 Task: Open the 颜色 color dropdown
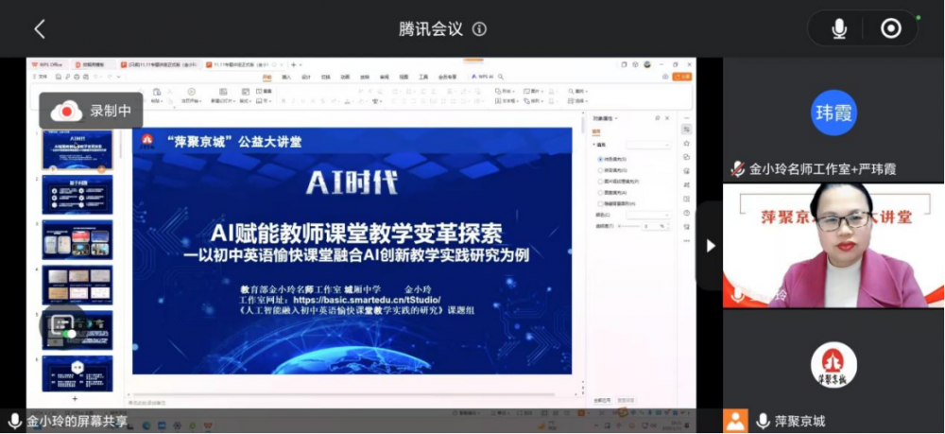tap(648, 216)
